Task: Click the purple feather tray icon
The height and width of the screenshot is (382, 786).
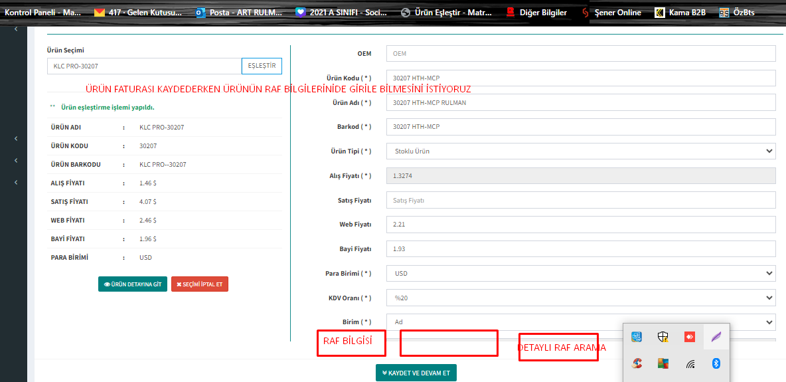Action: tap(716, 337)
